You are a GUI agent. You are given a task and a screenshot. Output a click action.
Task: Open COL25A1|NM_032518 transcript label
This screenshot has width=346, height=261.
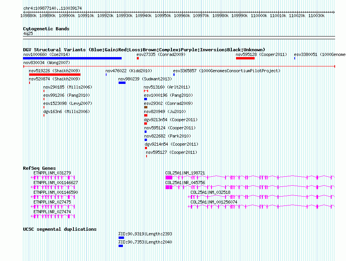tap(210, 192)
